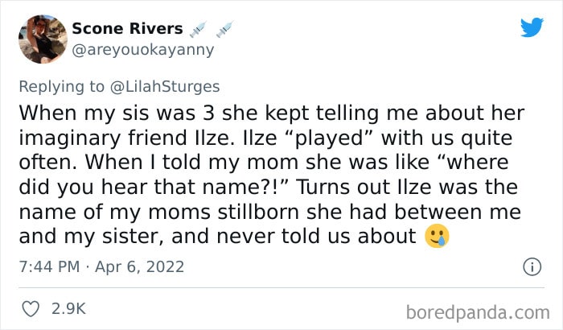The height and width of the screenshot is (330, 563).
Task: Open the @LilahSturges mention
Action: tap(165, 87)
